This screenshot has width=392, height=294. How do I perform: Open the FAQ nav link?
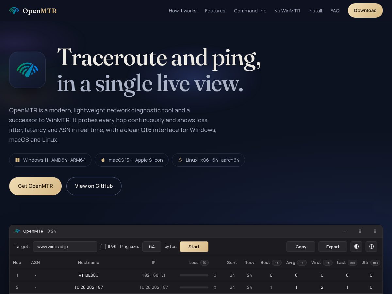(x=335, y=11)
